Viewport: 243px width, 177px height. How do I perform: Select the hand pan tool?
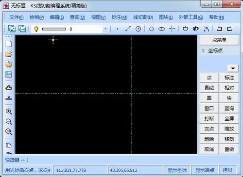(9, 145)
